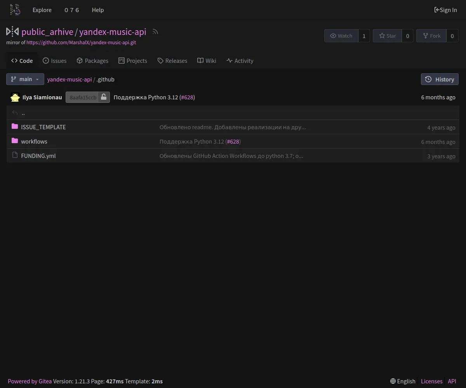Open the ISSUE_TEMPLATE folder
The image size is (466, 388).
43,127
